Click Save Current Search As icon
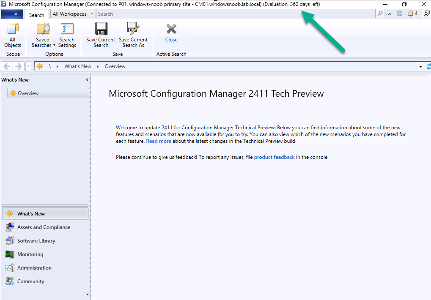Screen dimensions: 431x300 [133, 35]
